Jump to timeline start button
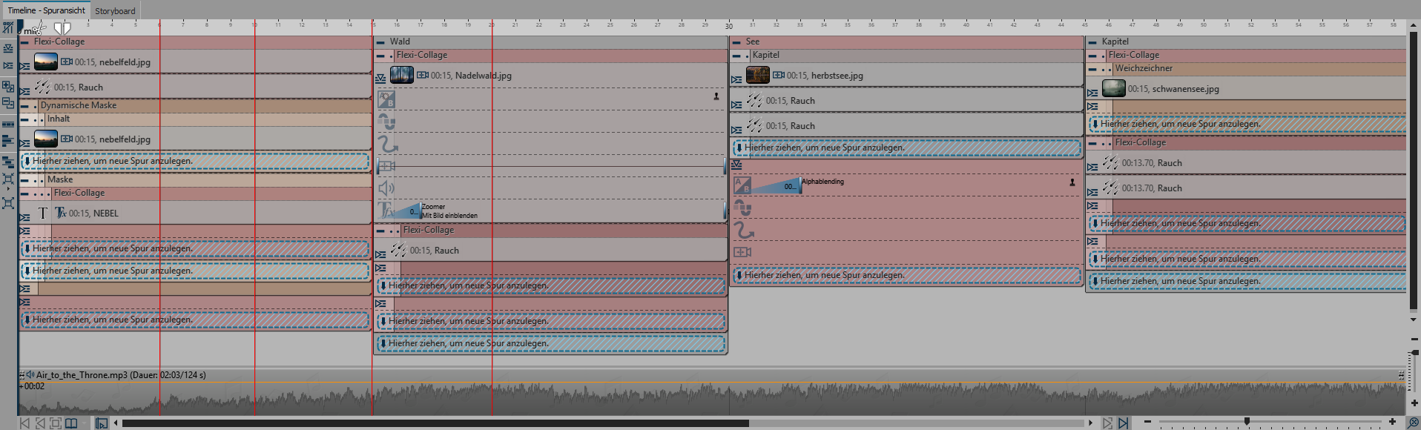1421x430 pixels. tap(24, 423)
